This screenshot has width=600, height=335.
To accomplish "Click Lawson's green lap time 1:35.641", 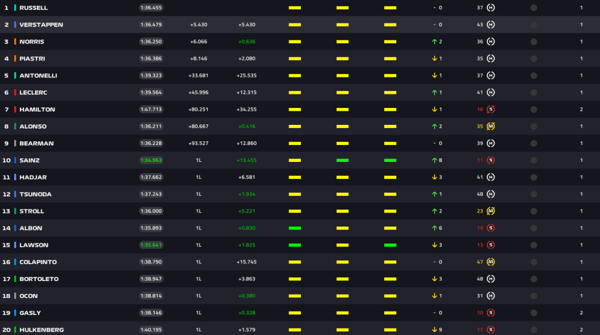I will click(151, 245).
